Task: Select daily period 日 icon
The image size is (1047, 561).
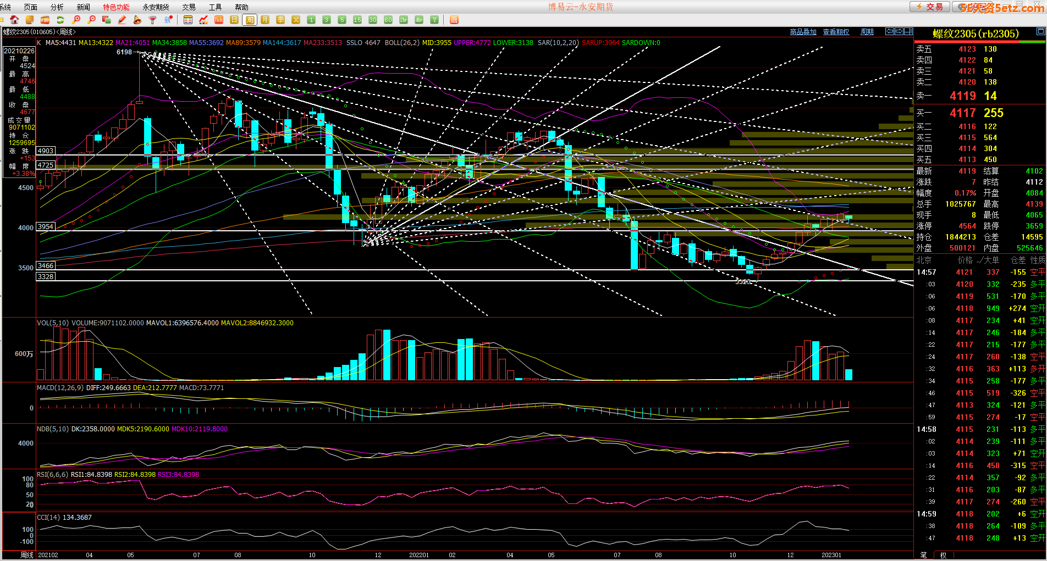Action: (234, 20)
